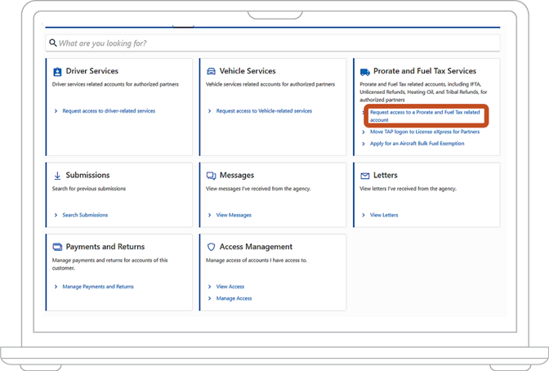
Task: Click the Access Management shield icon
Action: click(x=211, y=247)
